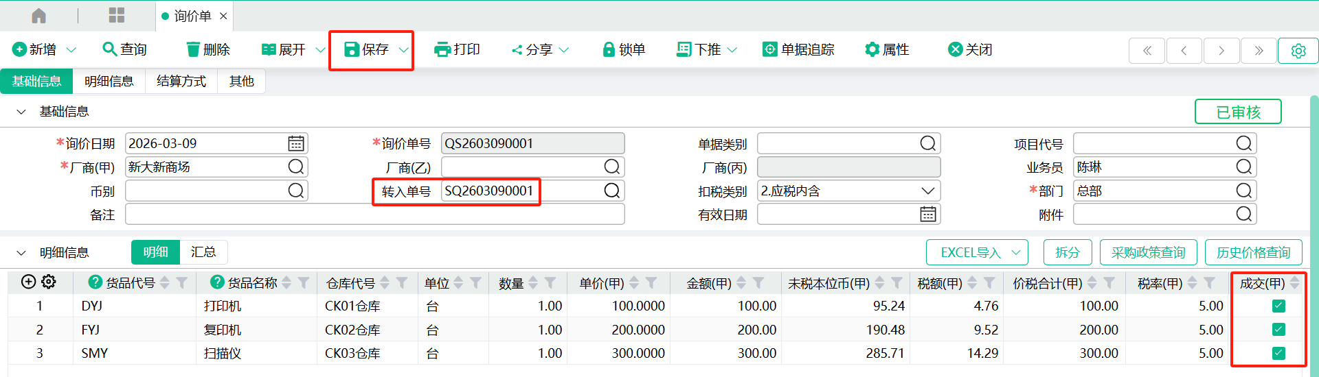The width and height of the screenshot is (1319, 377).
Task: Select the 汇总 summary tab
Action: (203, 252)
